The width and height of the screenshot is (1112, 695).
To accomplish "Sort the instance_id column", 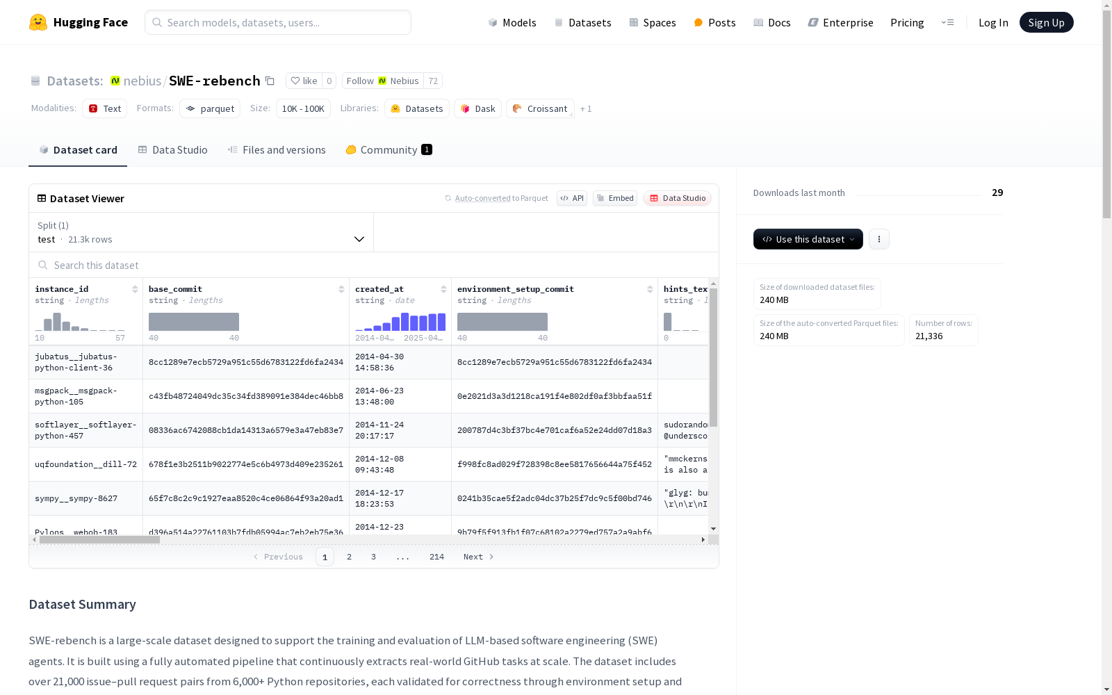I will coord(135,289).
